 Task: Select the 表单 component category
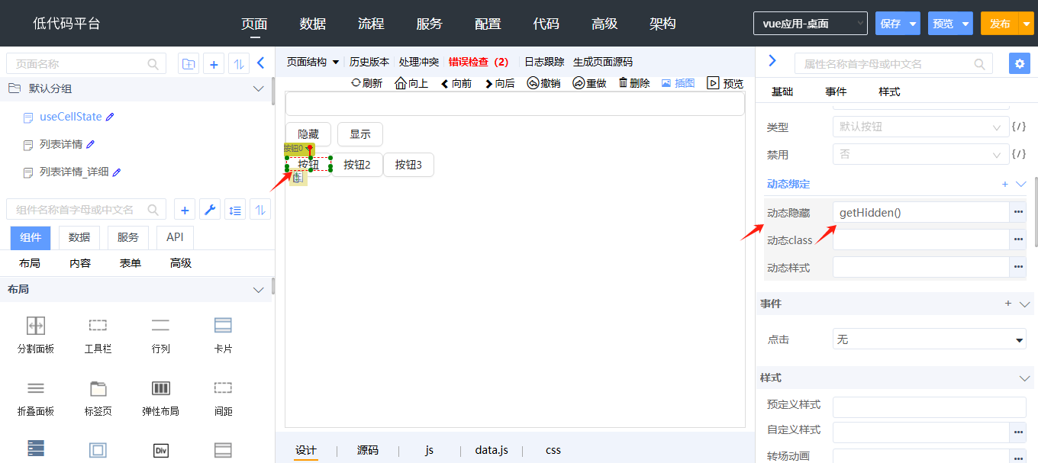tap(131, 263)
